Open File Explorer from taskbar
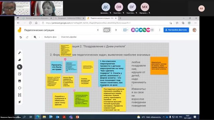Screen dimensions: 214x120 tap(44, 117)
